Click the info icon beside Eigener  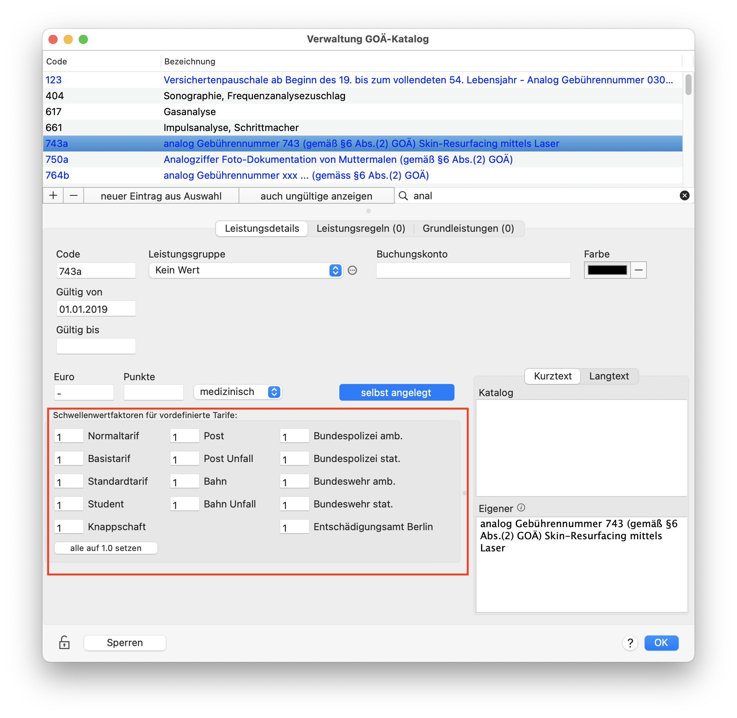pyautogui.click(x=521, y=507)
